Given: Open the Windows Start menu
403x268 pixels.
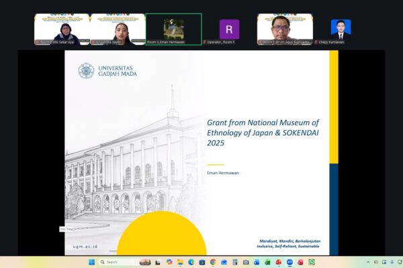Looking at the screenshot, I should tap(91, 262).
